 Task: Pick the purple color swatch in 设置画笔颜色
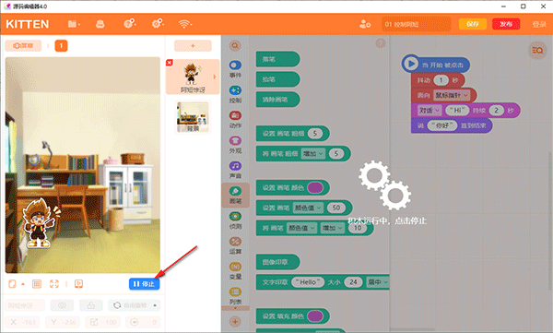315,187
